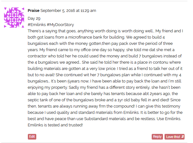This screenshot has height=143, width=193.
Task: Click the text "microfinance bank for building"
Action: click(x=96, y=37)
